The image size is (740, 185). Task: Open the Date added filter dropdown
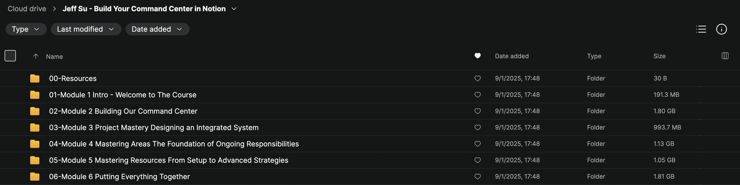point(157,29)
